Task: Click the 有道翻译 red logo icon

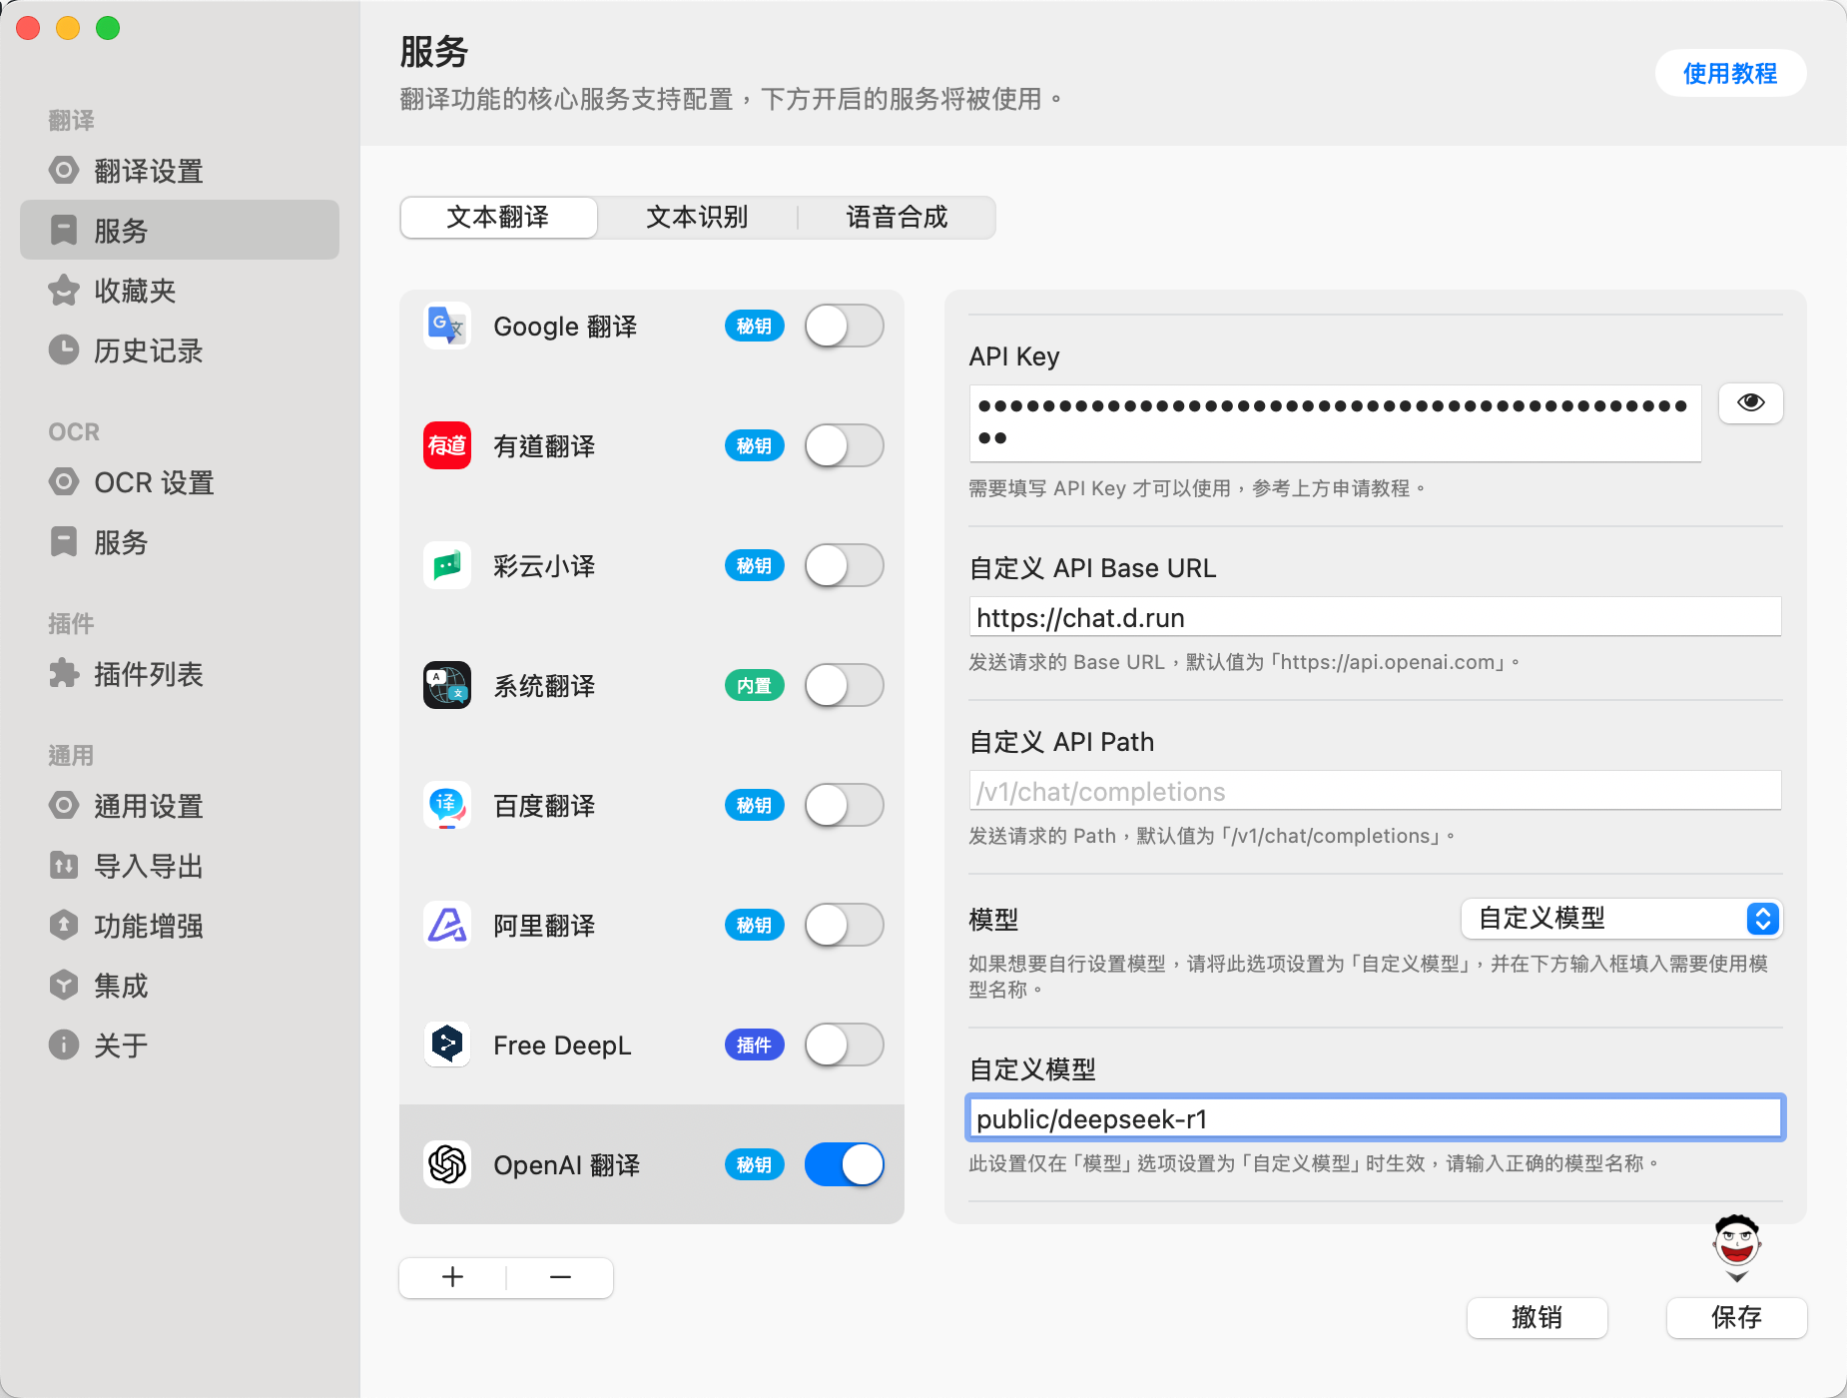Action: tap(446, 445)
